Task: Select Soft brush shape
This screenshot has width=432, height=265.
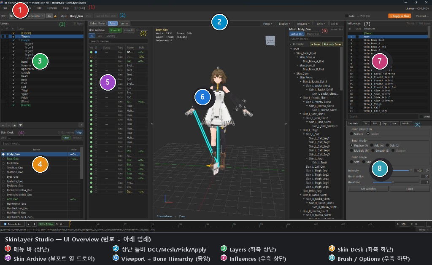Action: 351,162
